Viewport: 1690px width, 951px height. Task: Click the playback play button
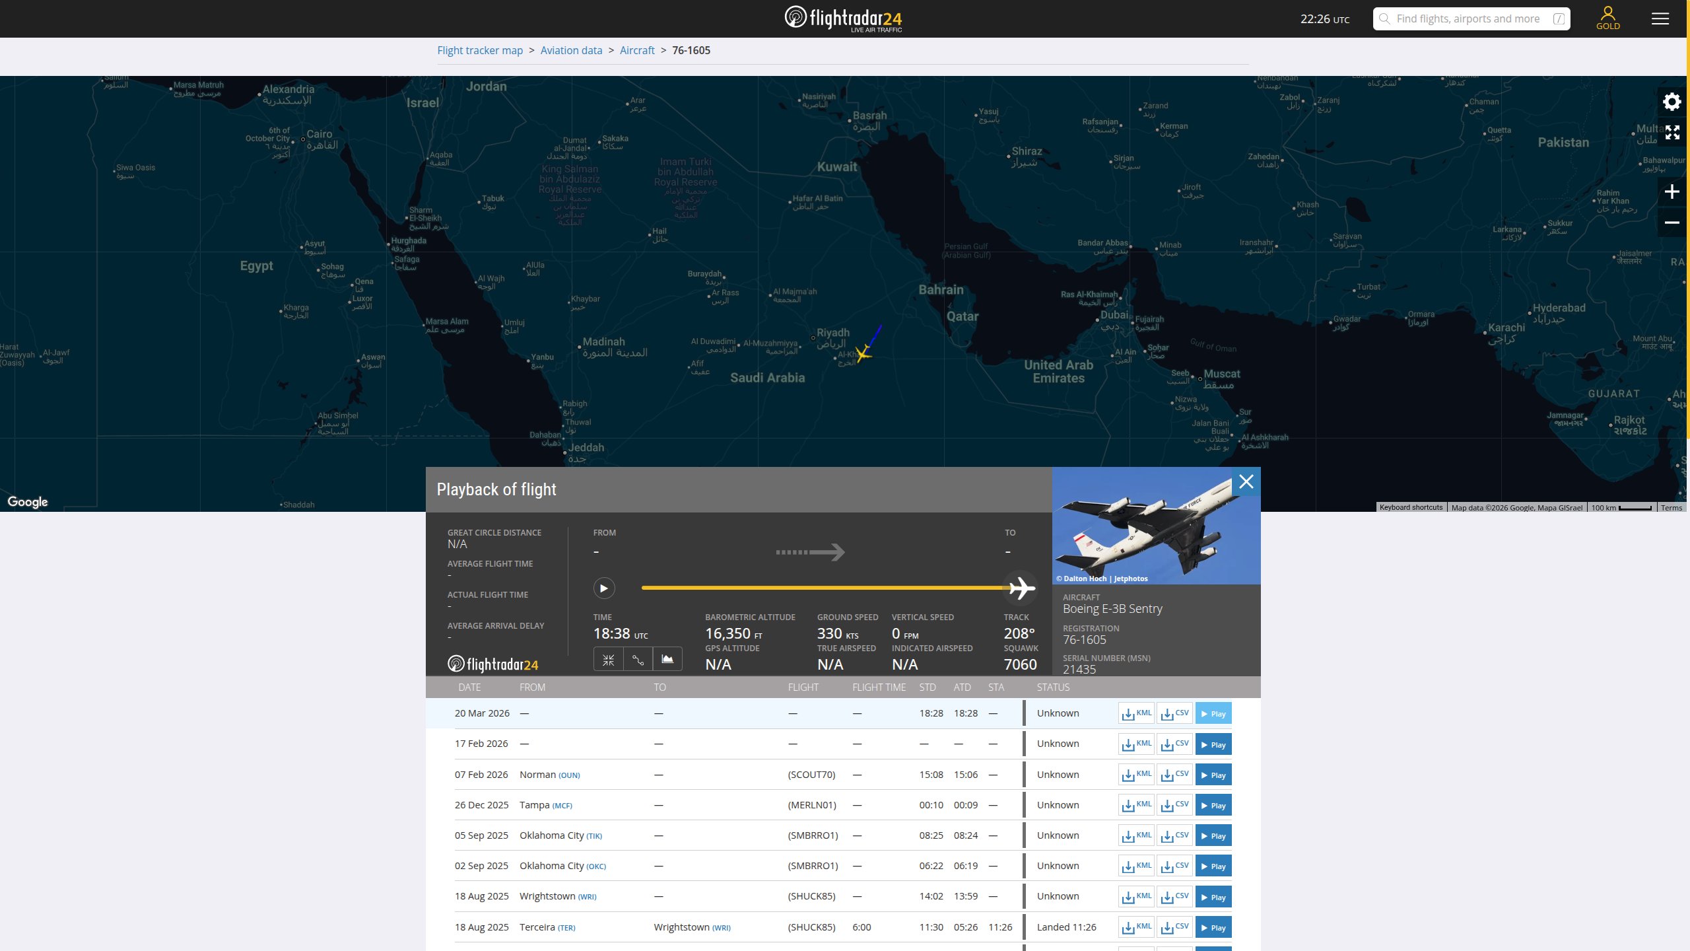(603, 588)
